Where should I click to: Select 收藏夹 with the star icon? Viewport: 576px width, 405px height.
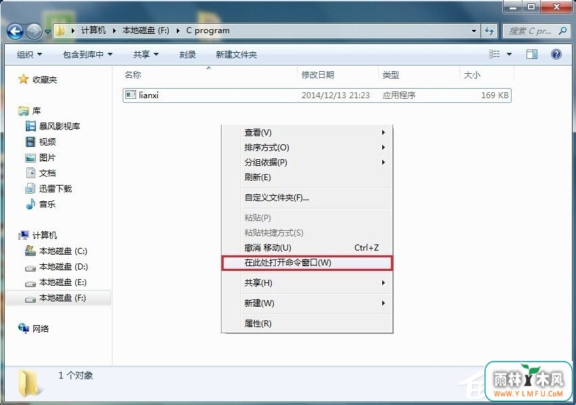[x=37, y=80]
